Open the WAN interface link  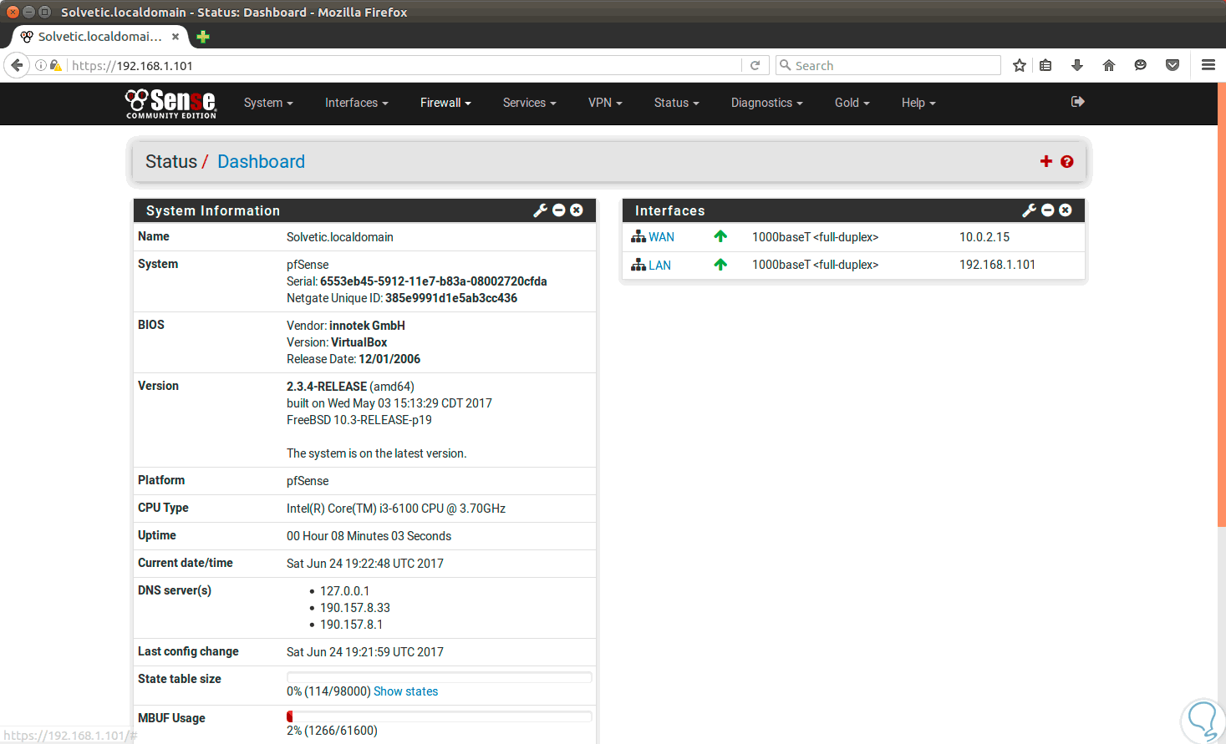pos(662,237)
